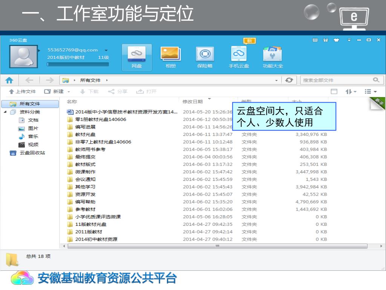Select the 其他学习 folder
386x290 pixels.
[x=81, y=187]
